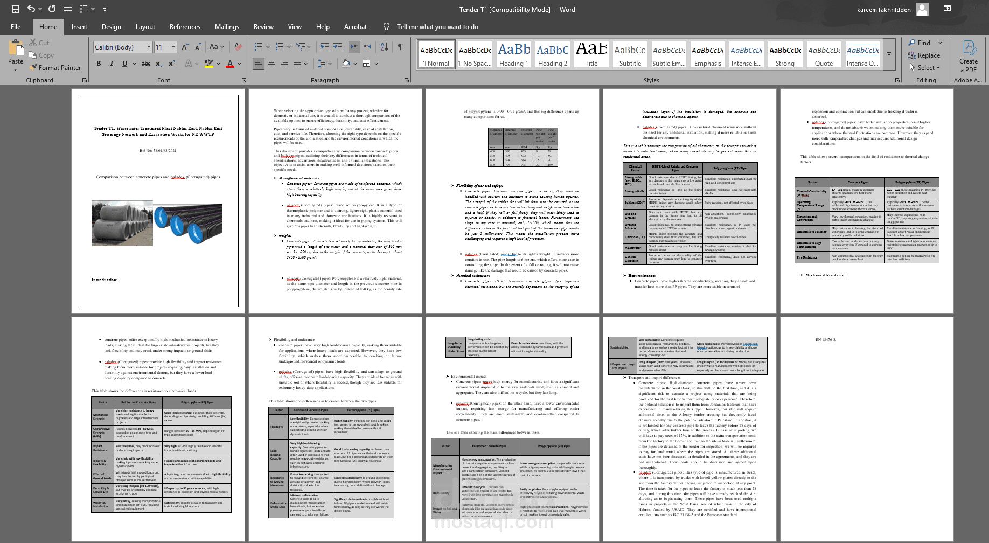The image size is (989, 543).
Task: Open the File menu
Action: pos(16,27)
